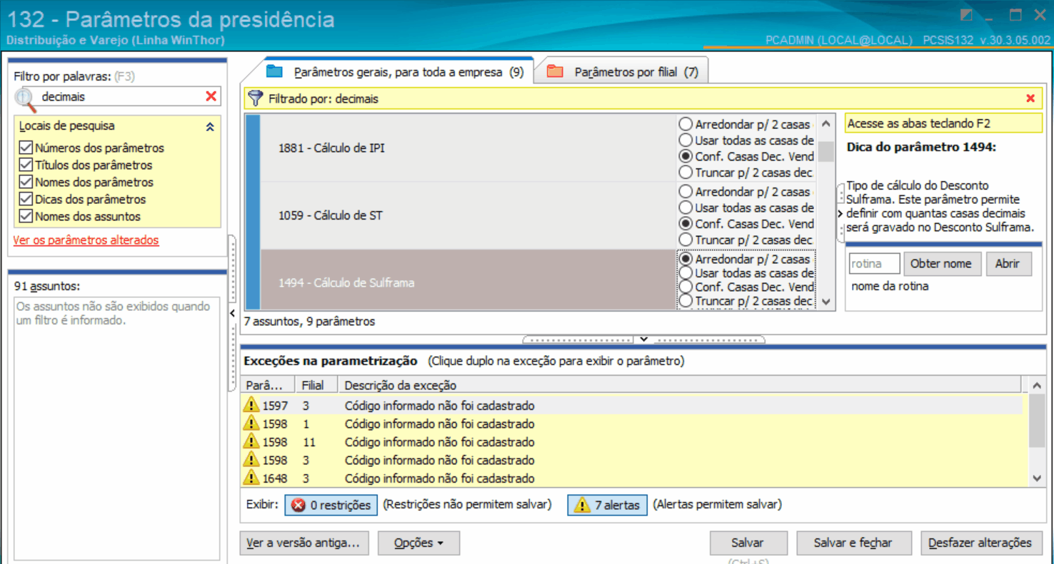Select 'Usar todas as casas' for Cálculo de IPI

click(686, 140)
